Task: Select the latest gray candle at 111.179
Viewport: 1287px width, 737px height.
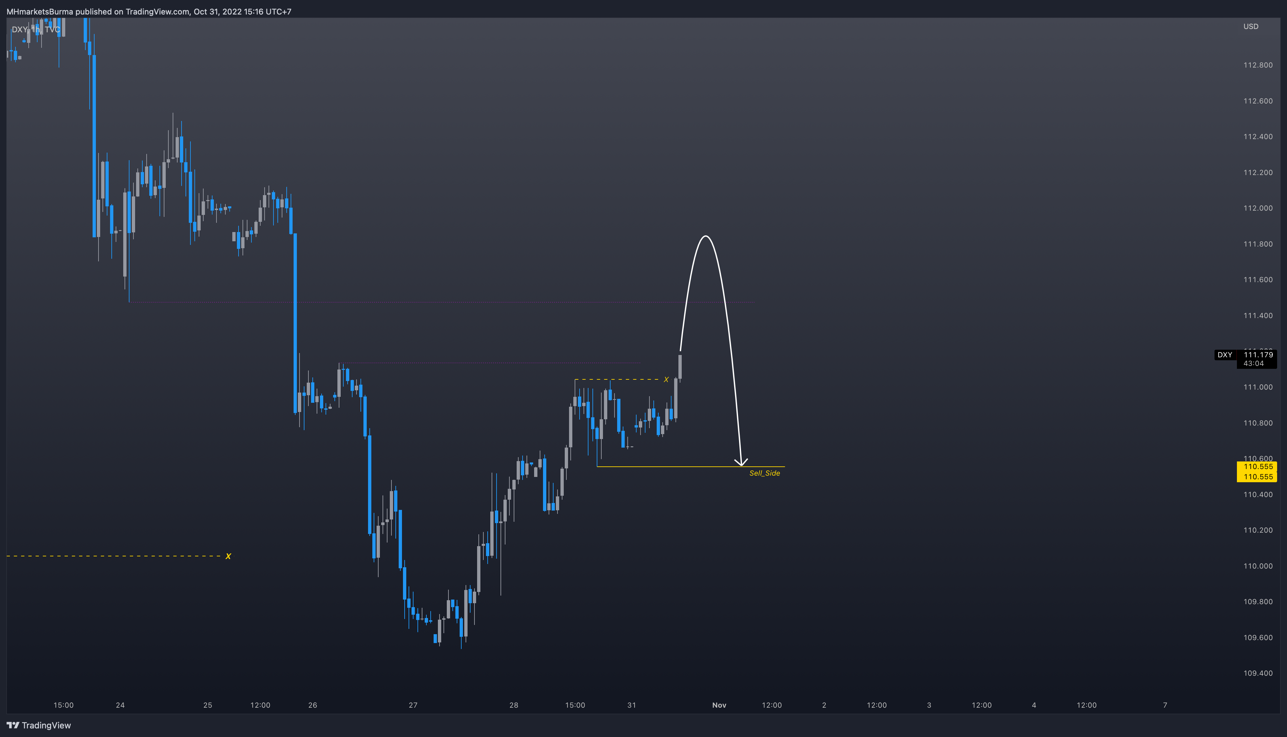Action: click(680, 367)
